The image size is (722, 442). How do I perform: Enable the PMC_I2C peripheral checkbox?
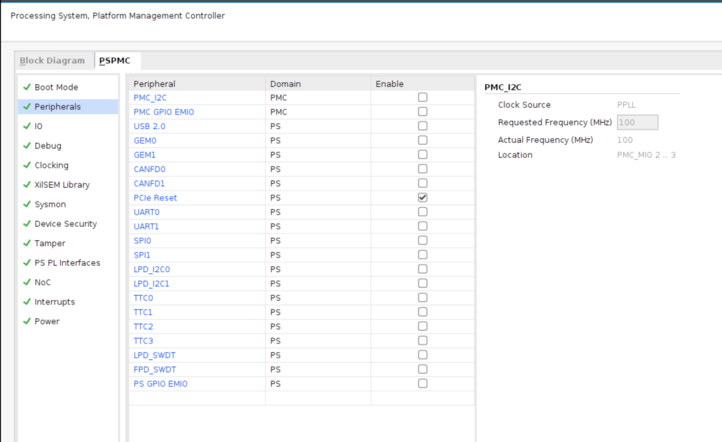tap(423, 97)
